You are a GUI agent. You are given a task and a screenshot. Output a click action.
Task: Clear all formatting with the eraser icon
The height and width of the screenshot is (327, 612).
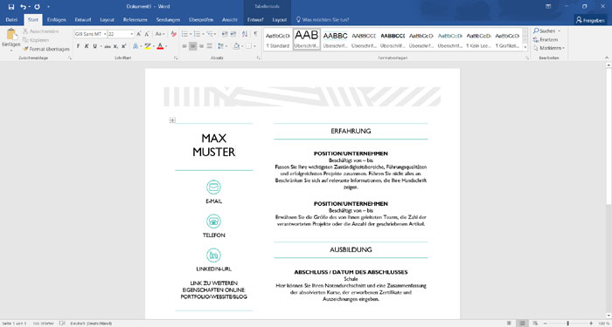click(174, 34)
